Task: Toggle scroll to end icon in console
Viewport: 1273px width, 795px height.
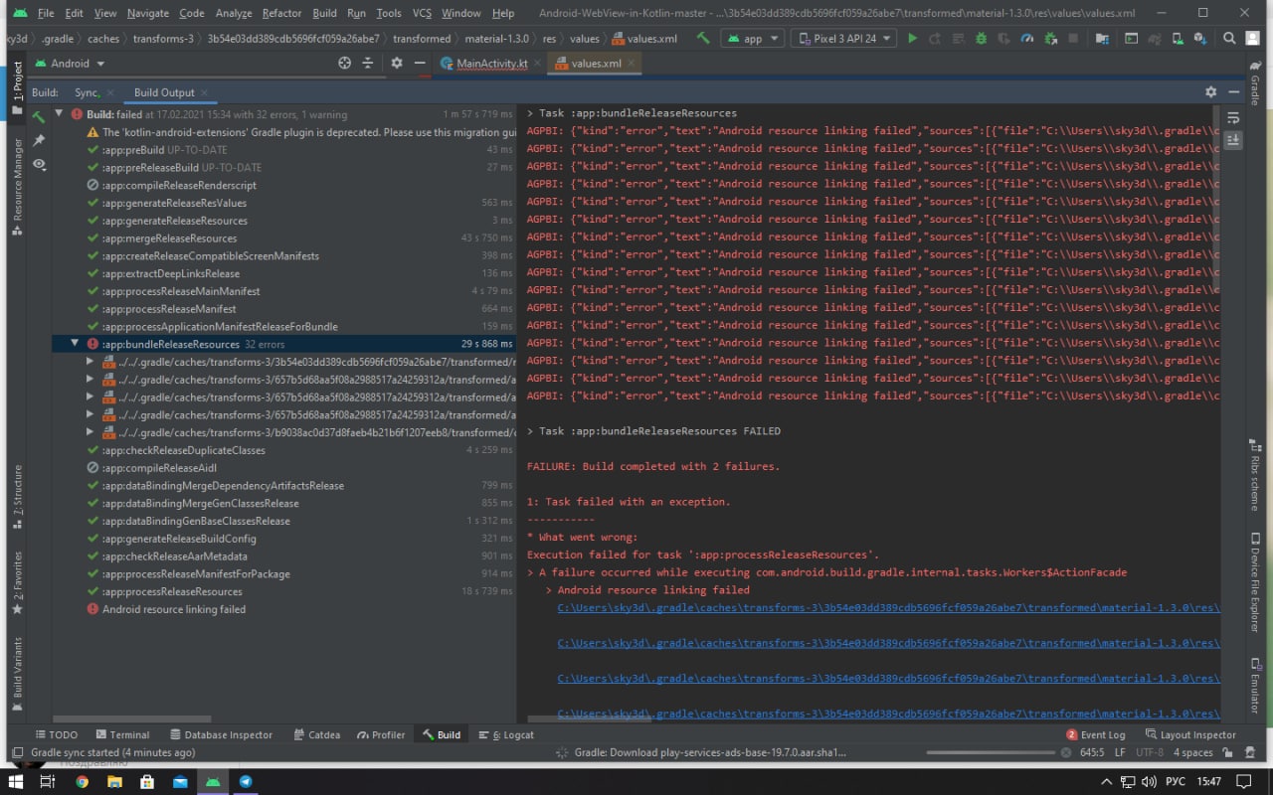Action: pos(1233,140)
